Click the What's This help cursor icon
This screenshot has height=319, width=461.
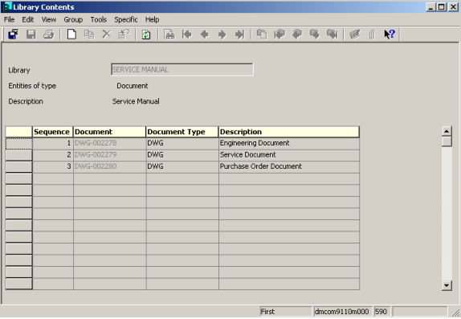tap(390, 35)
